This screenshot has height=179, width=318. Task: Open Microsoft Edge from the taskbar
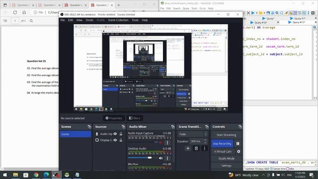pos(46,175)
